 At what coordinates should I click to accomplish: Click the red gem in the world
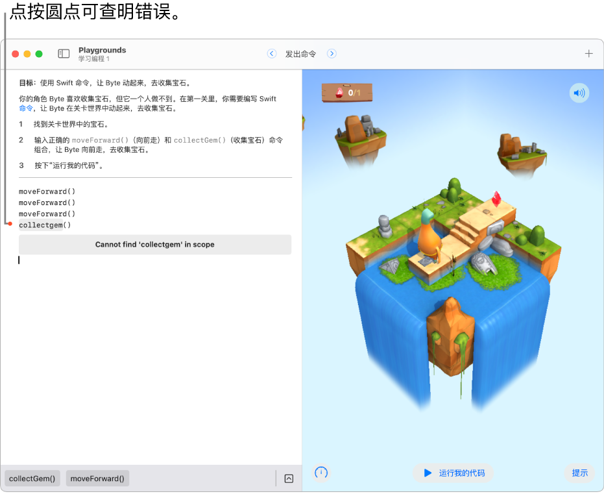tap(496, 198)
